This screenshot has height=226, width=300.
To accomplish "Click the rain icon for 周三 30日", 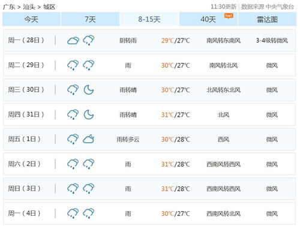I will coord(73,90).
